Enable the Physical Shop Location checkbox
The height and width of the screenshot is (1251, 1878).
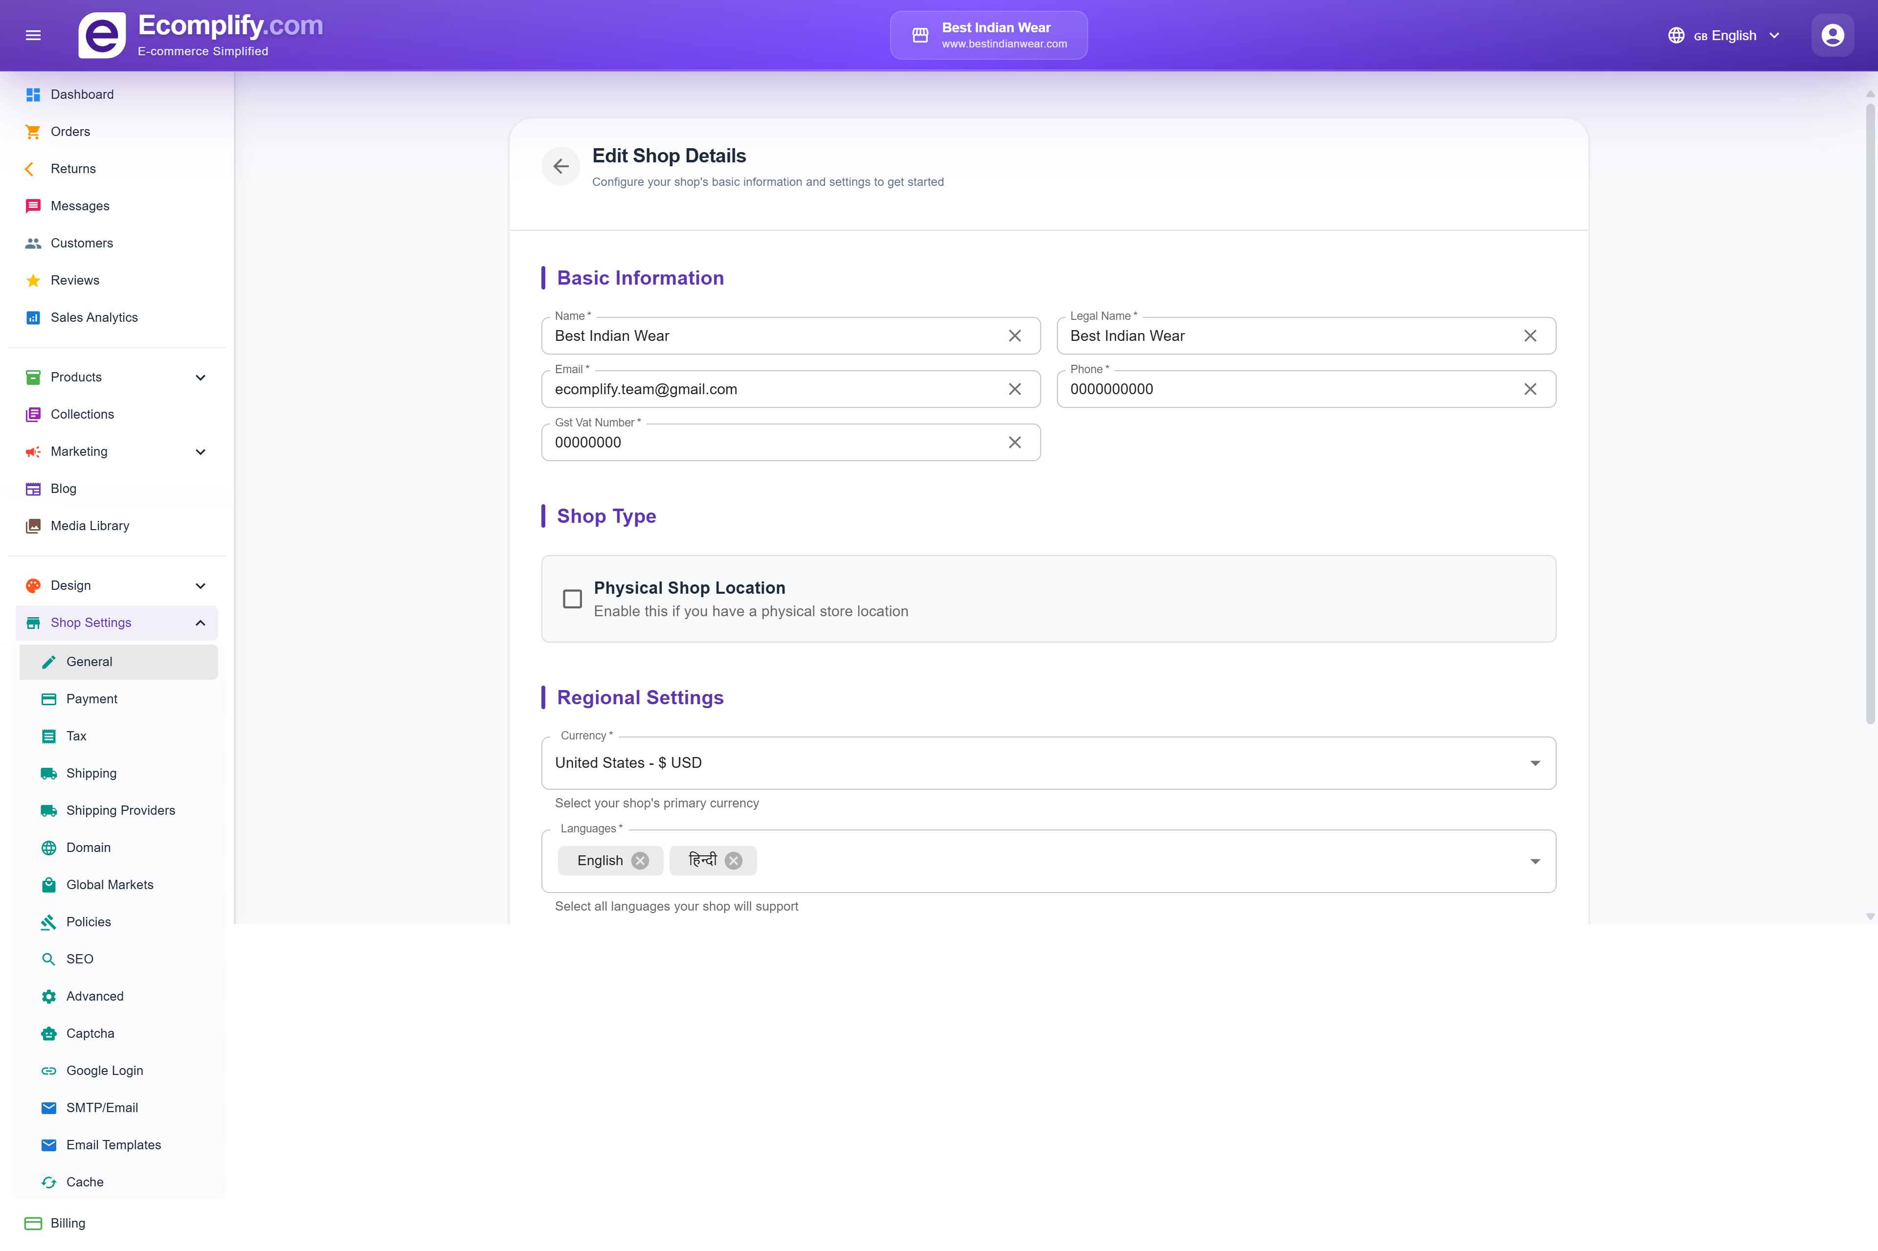572,599
